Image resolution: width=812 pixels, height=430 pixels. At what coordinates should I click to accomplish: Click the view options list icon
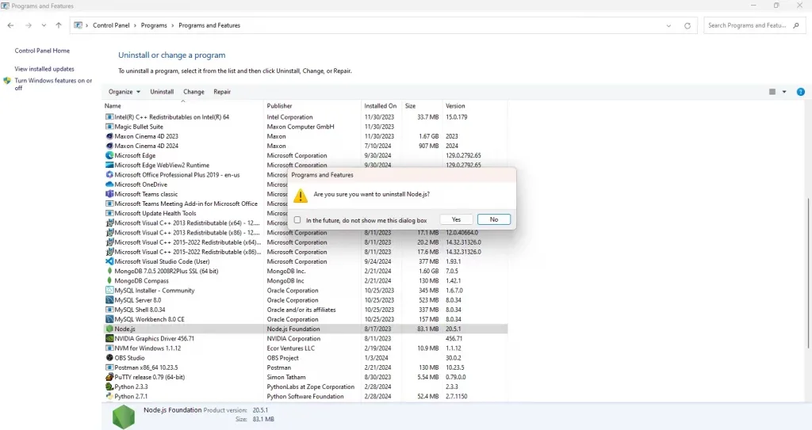coord(772,92)
